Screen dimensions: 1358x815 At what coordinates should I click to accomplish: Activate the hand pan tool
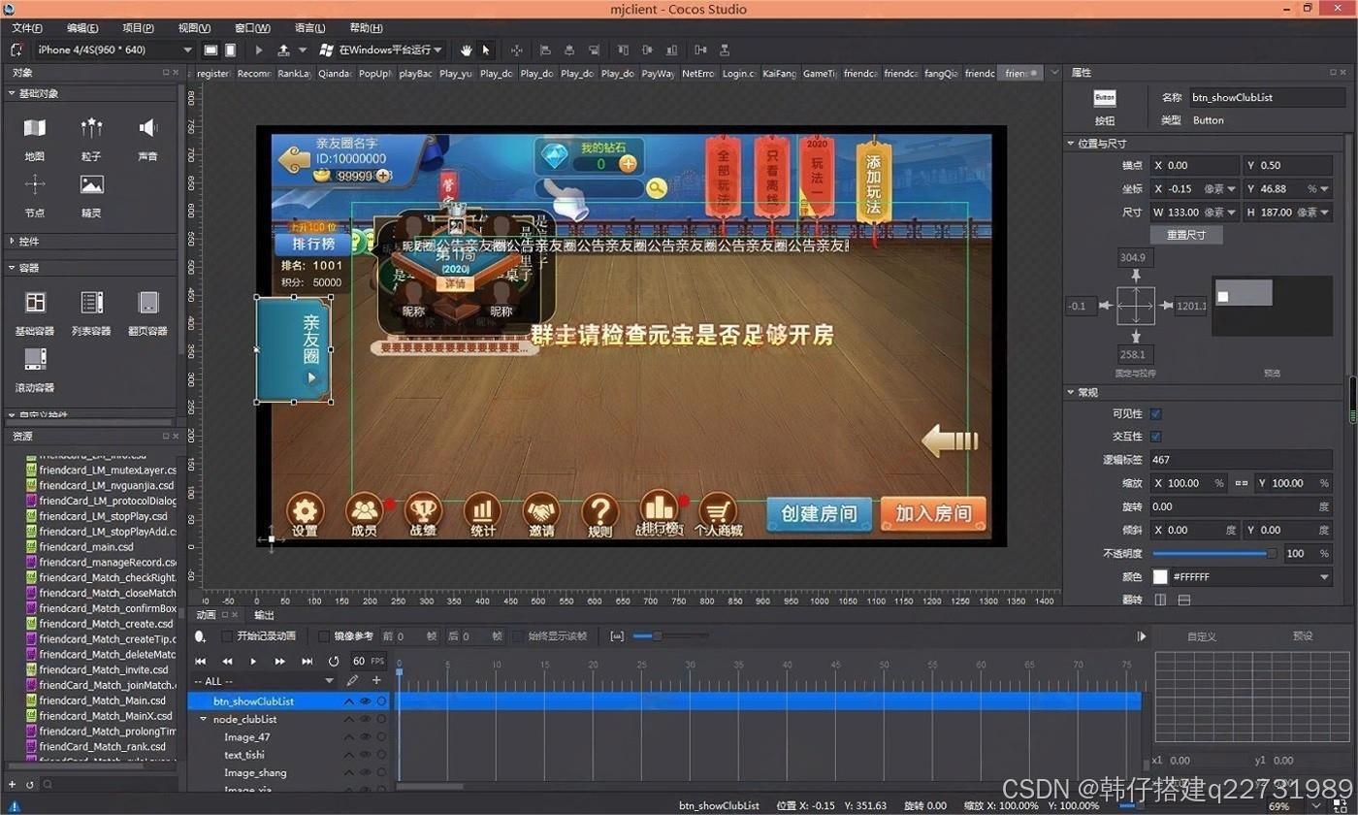coord(466,49)
